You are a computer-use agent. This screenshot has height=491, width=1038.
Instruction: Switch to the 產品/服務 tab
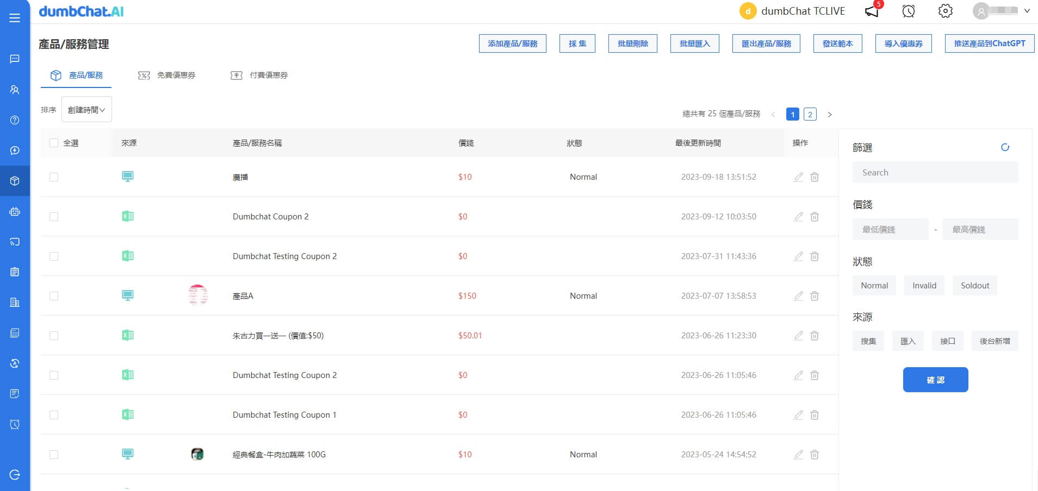pyautogui.click(x=77, y=75)
